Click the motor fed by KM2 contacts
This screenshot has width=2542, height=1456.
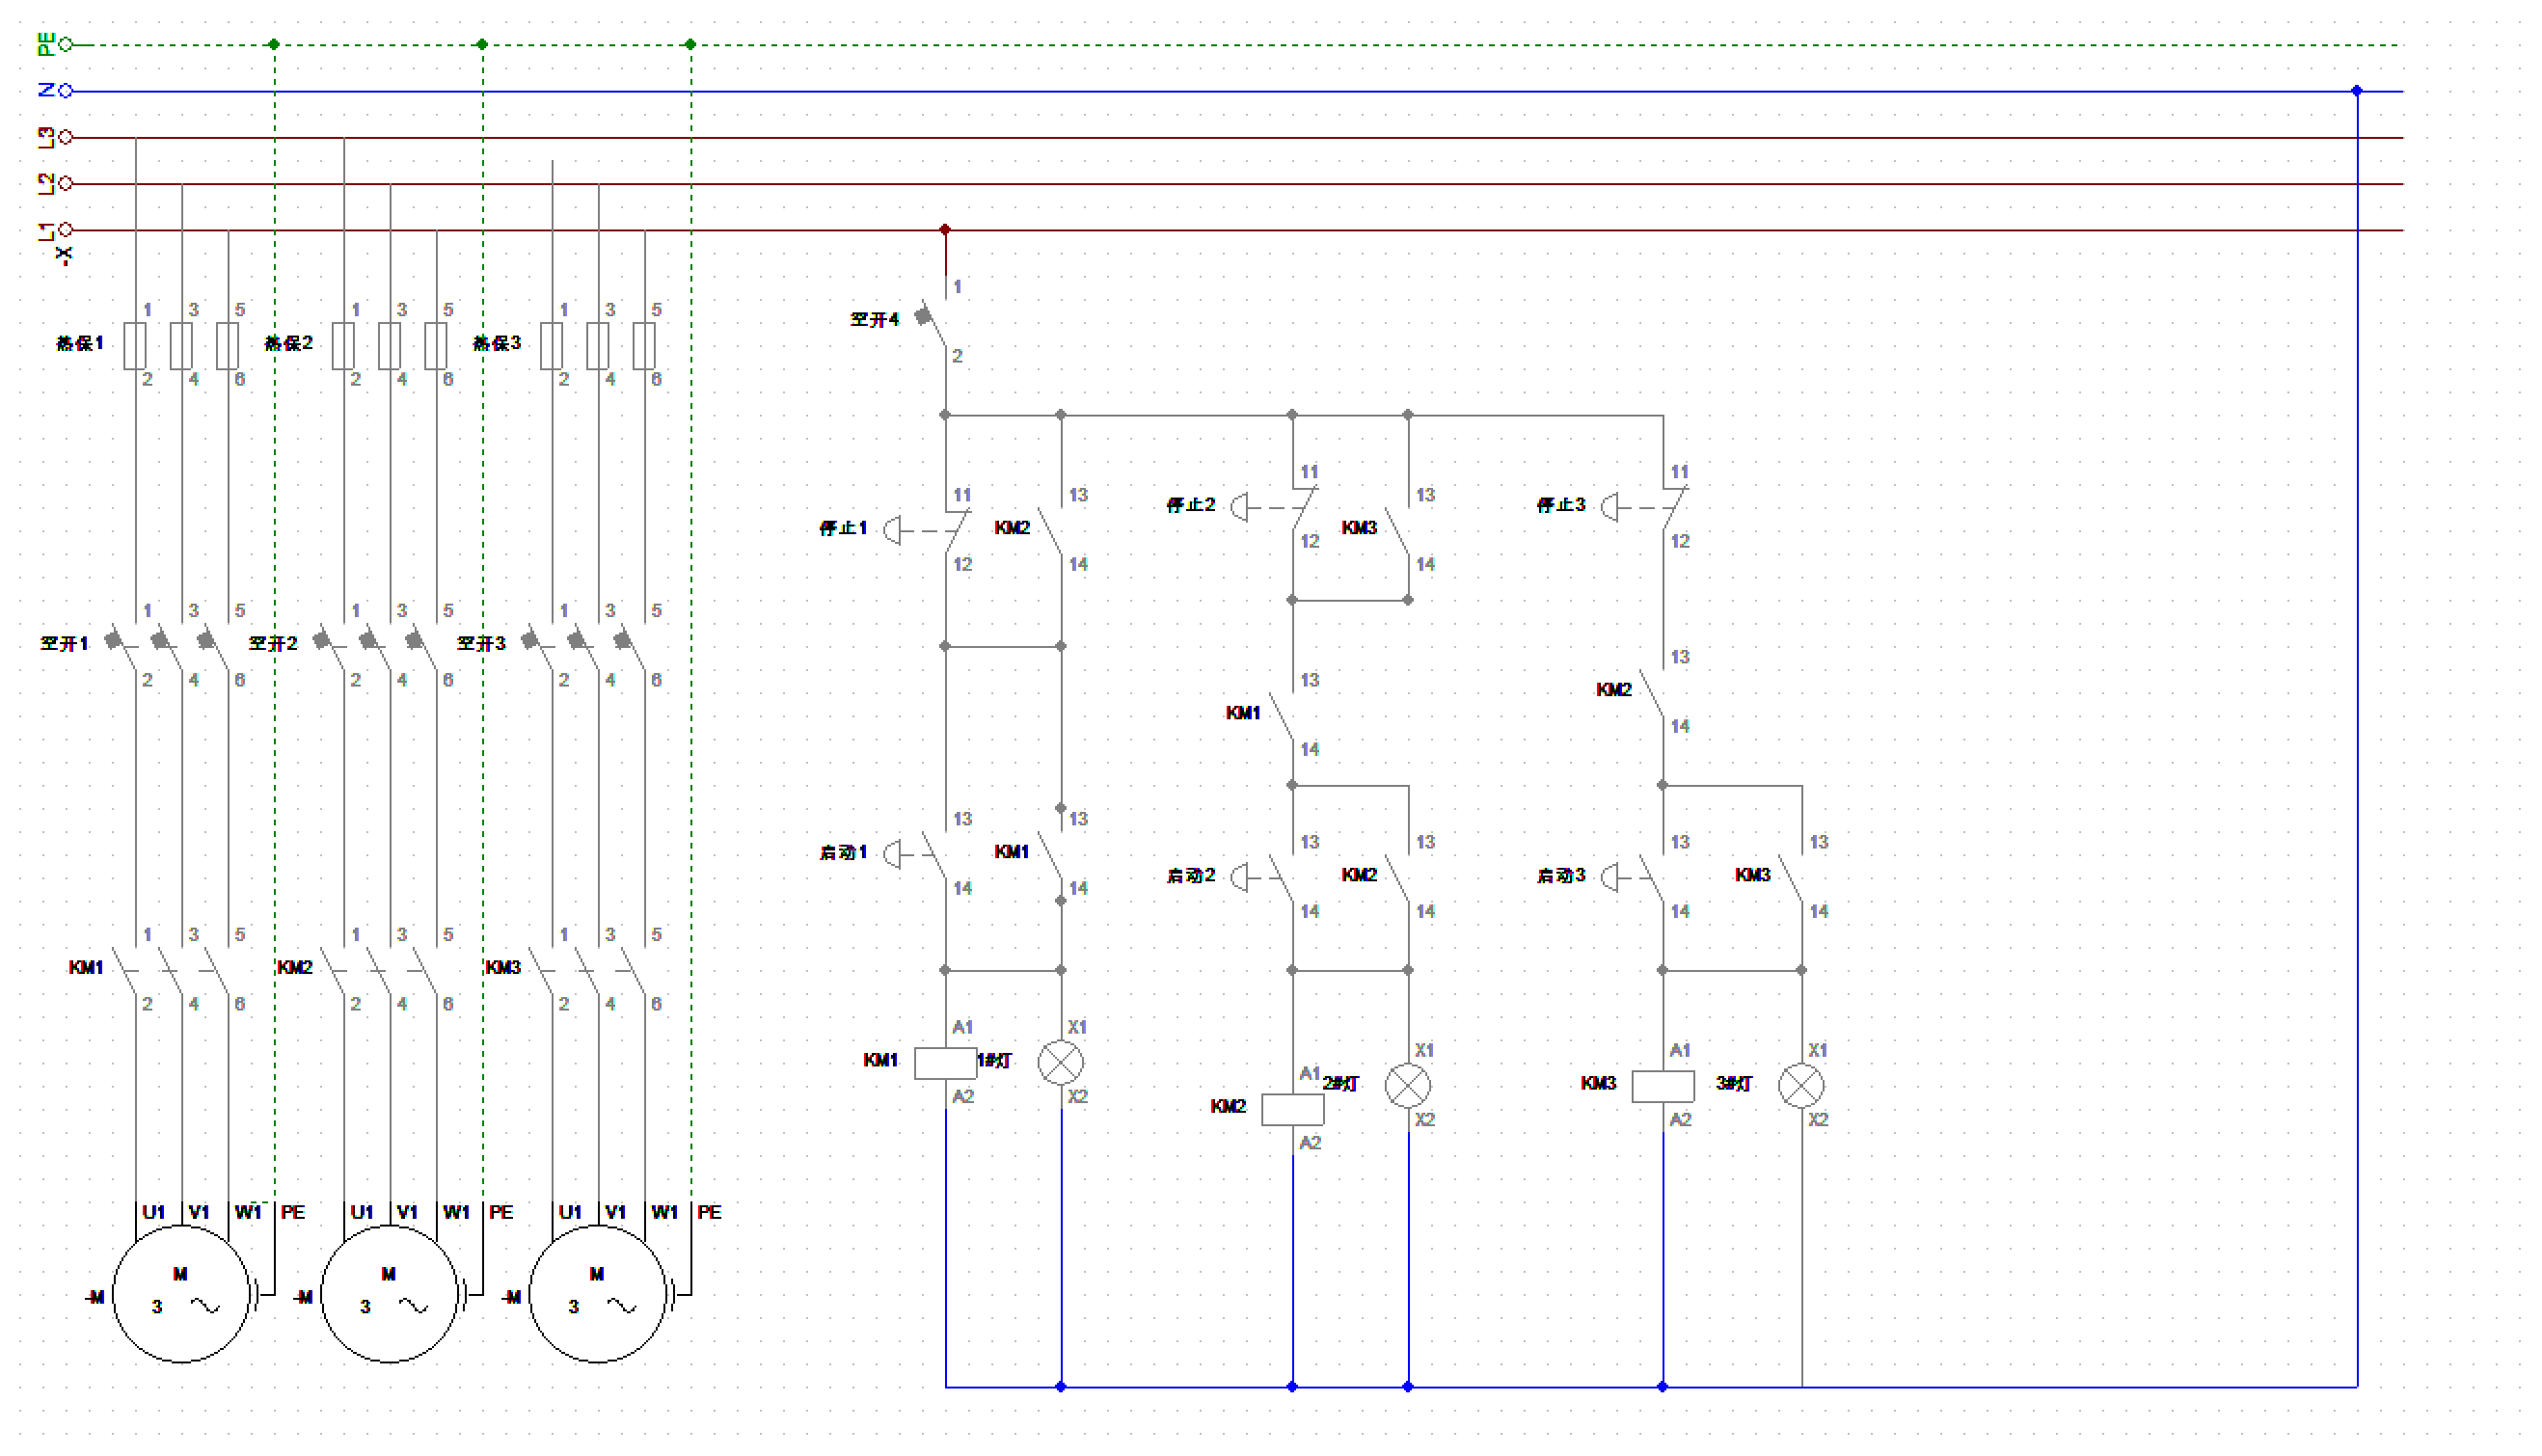tap(389, 1293)
